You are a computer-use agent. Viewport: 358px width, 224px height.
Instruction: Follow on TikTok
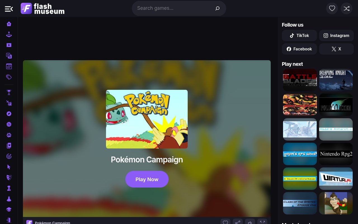click(x=299, y=36)
